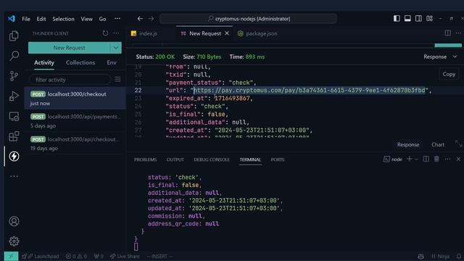464x261 pixels.
Task: Expand New Request dropdown arrow
Action: [x=116, y=48]
